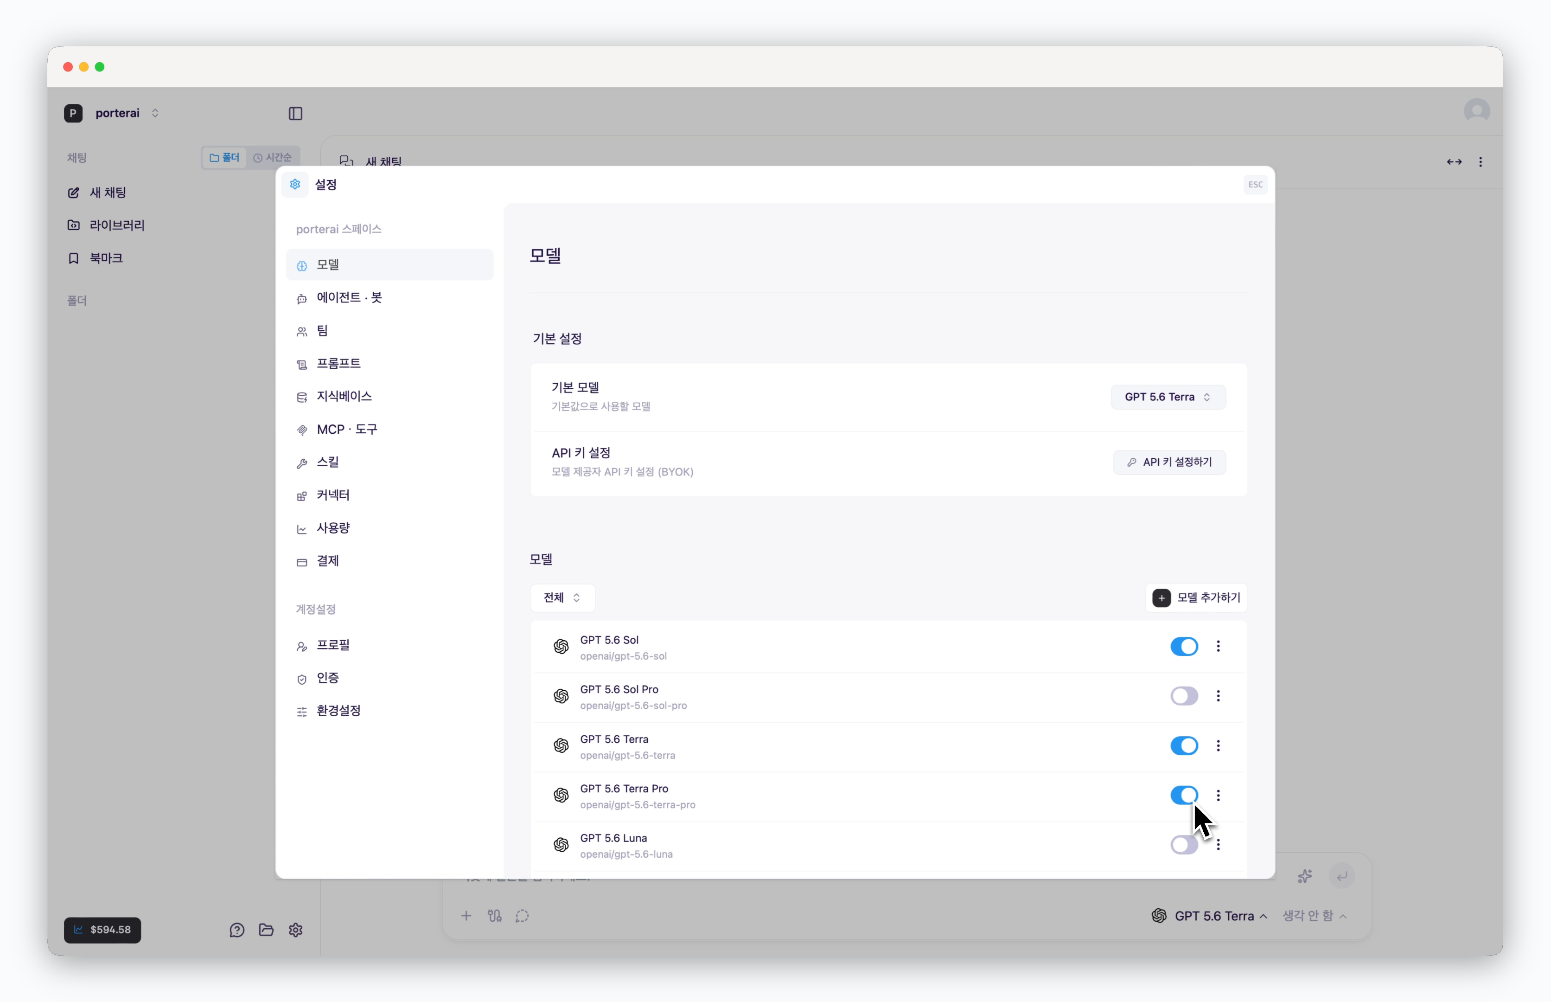Open the 팀 settings section

(x=389, y=331)
